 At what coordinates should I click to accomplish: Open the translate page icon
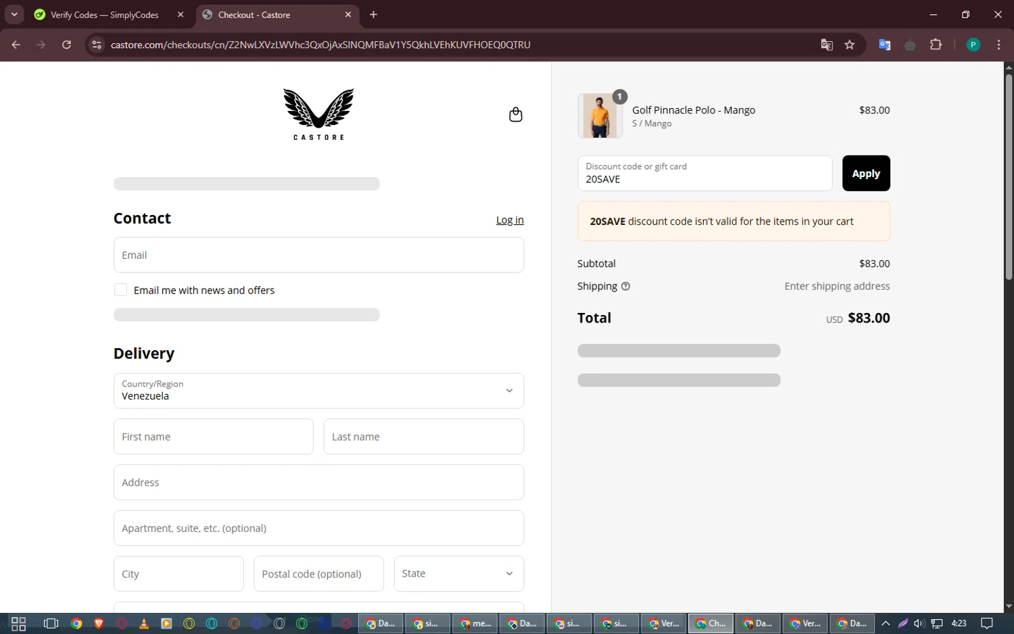(x=826, y=45)
